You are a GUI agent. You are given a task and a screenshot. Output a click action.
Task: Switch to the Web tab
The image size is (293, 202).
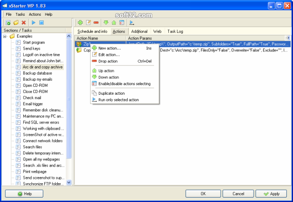[x=157, y=31]
